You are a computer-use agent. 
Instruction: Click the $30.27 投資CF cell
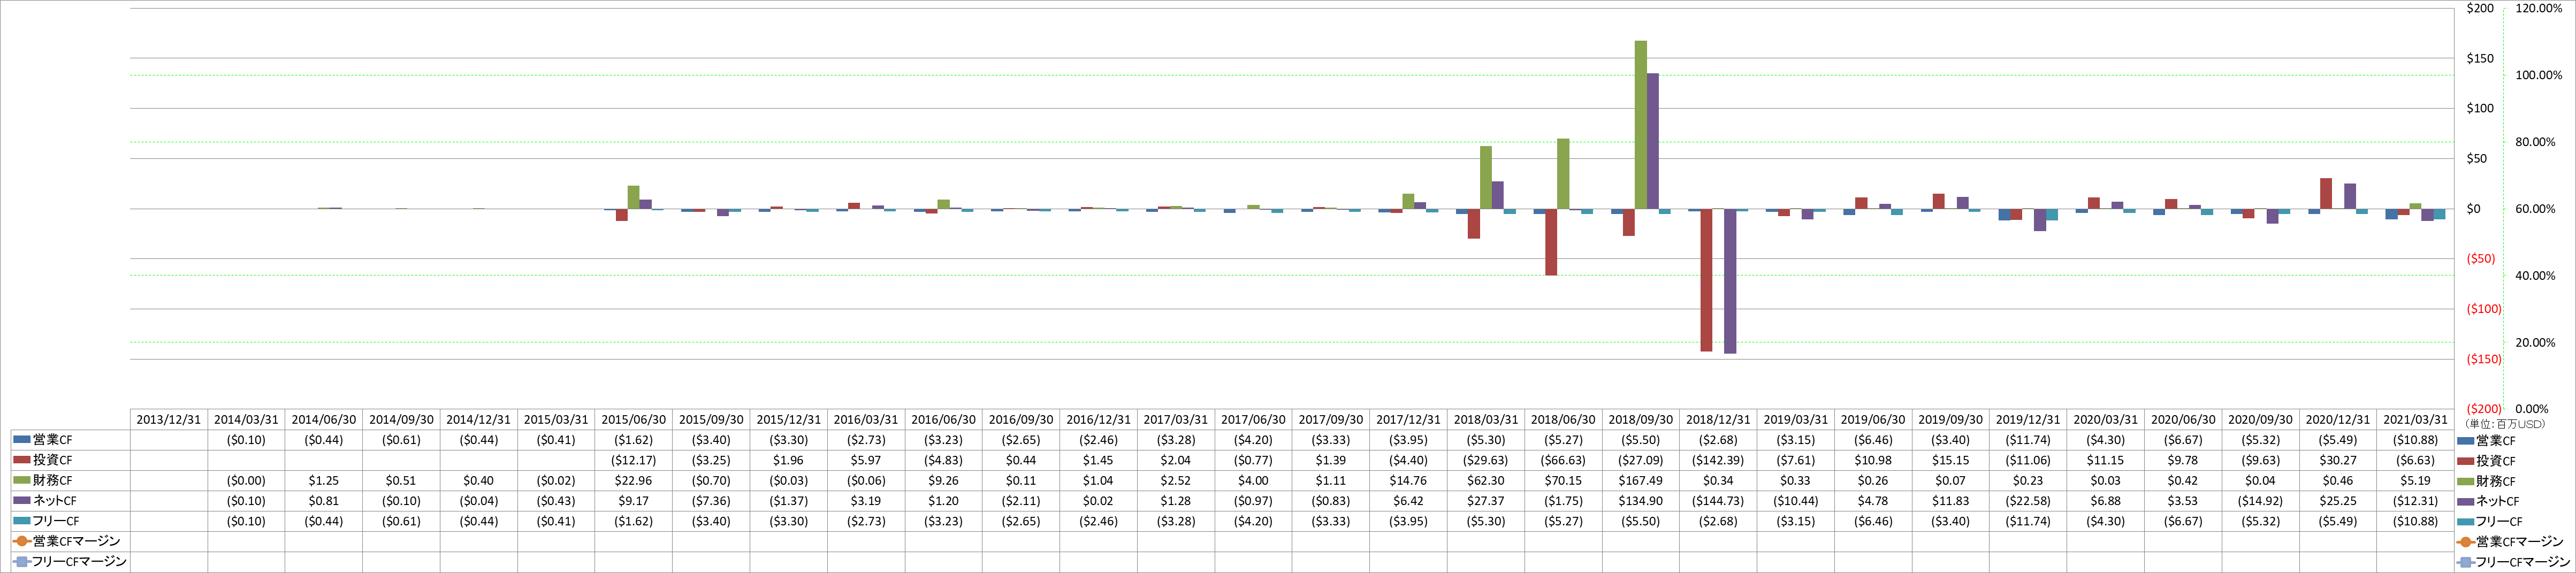[x=2338, y=461]
